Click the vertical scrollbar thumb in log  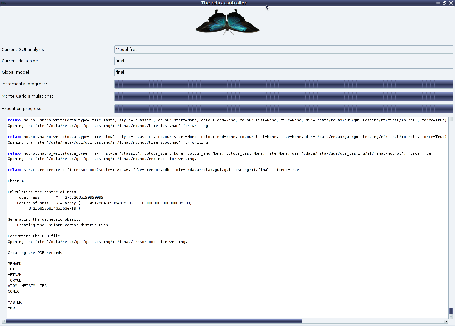[451, 311]
